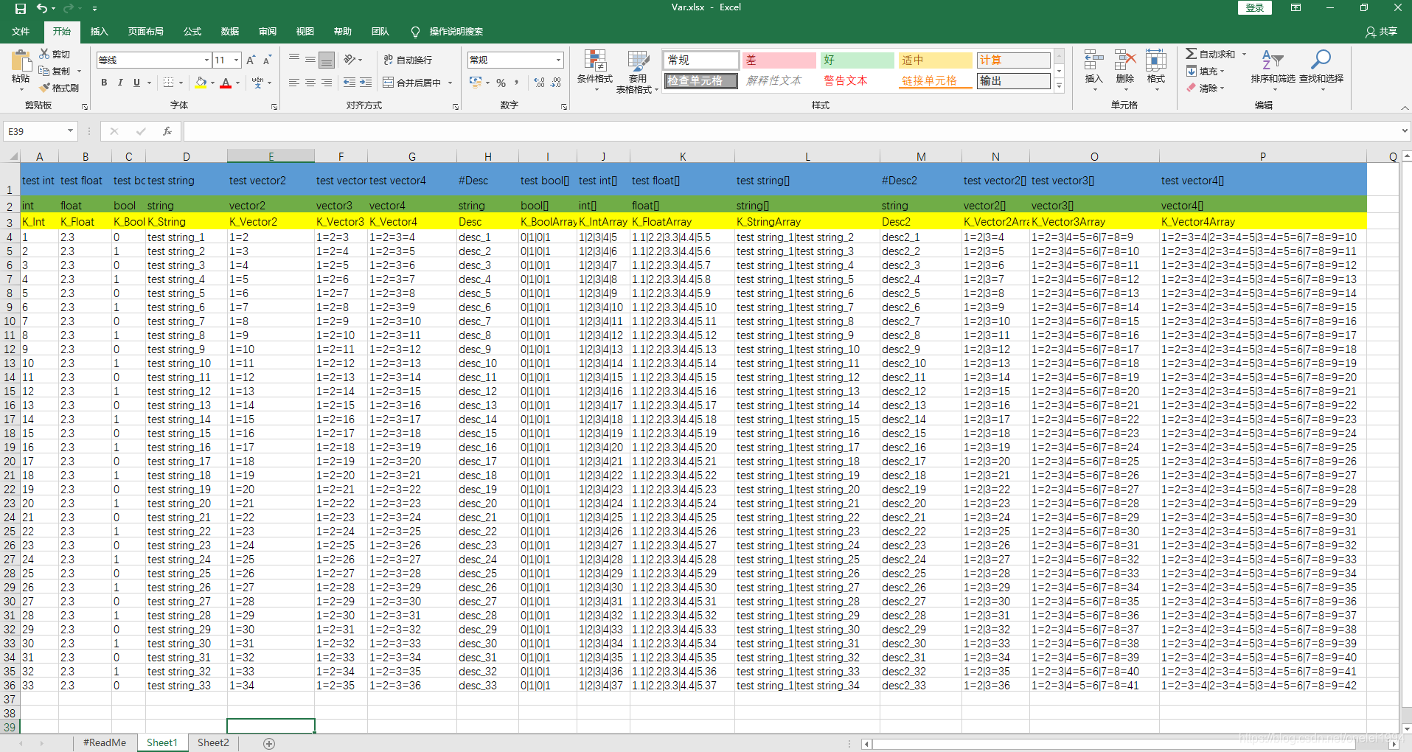Click the Undo arrow icon
The width and height of the screenshot is (1412, 752).
tap(42, 9)
